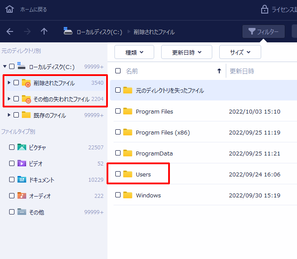Expand the 既存のファイル tree node

click(x=9, y=115)
